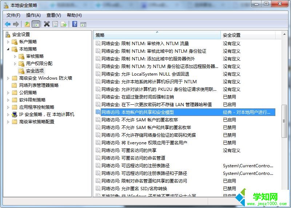291x208 pixels.
Task: Open the 查看(V) menu
Action: pyautogui.click(x=53, y=15)
